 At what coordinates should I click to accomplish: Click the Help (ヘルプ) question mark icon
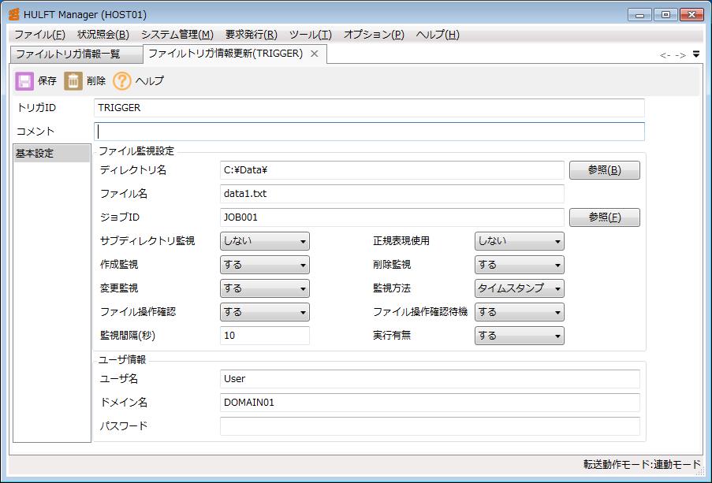pos(121,81)
